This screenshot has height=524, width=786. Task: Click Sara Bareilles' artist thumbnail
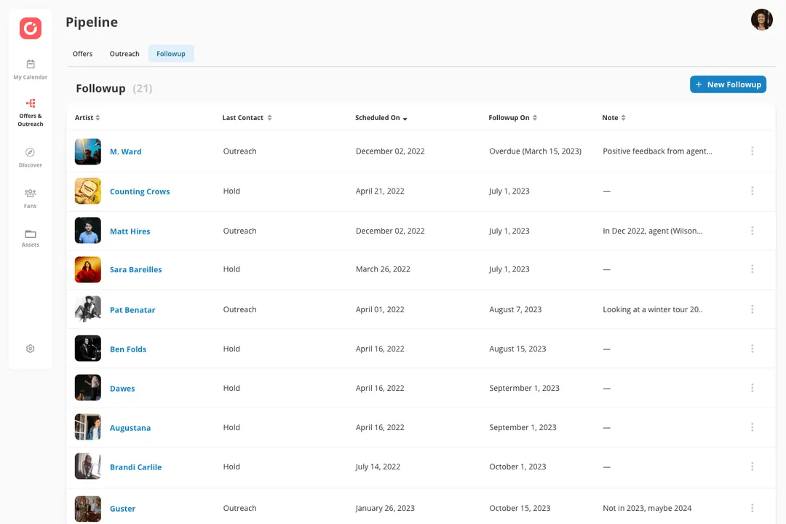[88, 269]
